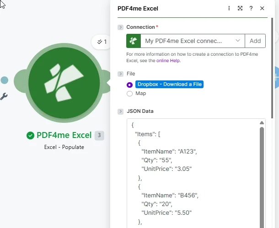Expand the File field chevron
279x228 pixels.
(x=120, y=74)
